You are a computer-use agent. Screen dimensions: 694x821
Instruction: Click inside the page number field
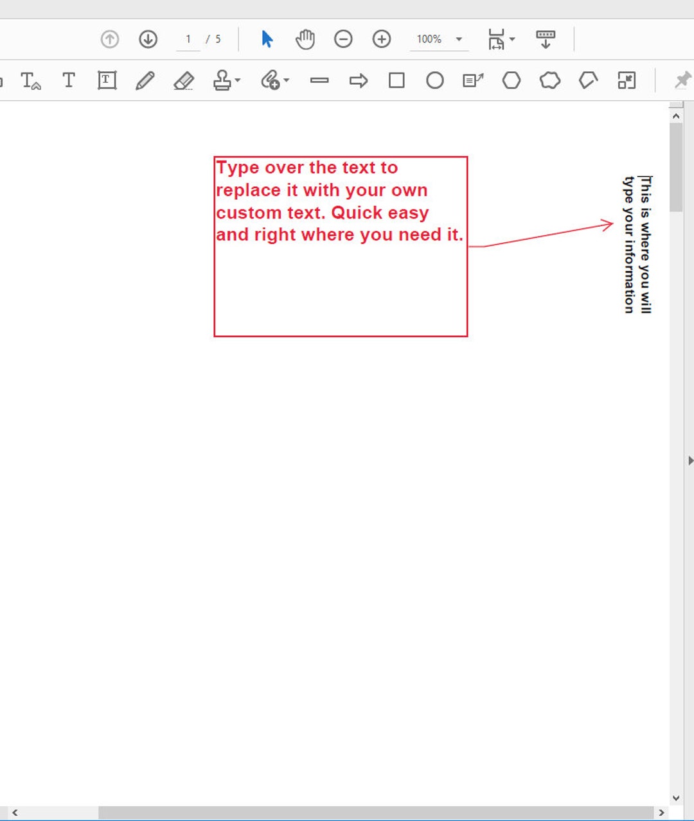pos(188,39)
